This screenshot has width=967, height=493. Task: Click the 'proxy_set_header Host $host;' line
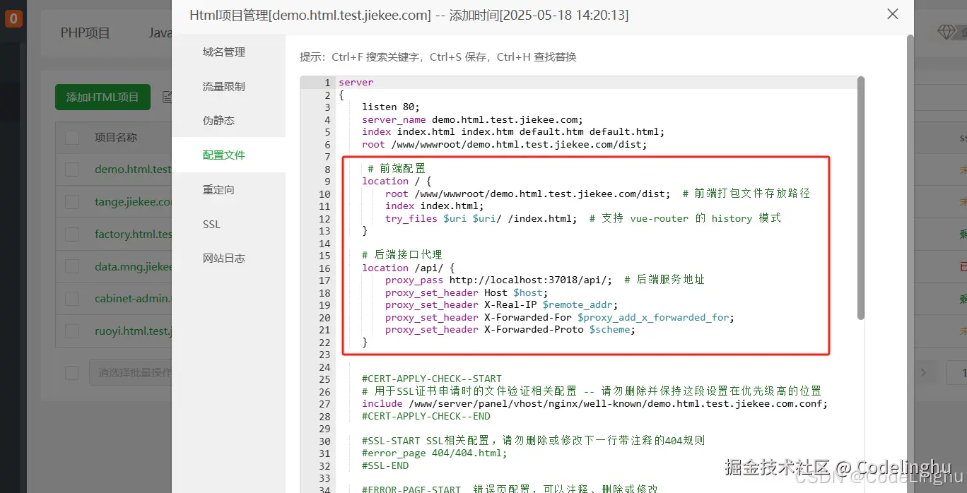tap(467, 292)
